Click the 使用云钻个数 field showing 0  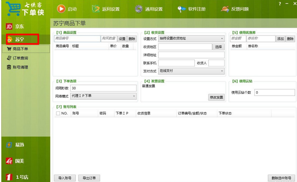275,92
